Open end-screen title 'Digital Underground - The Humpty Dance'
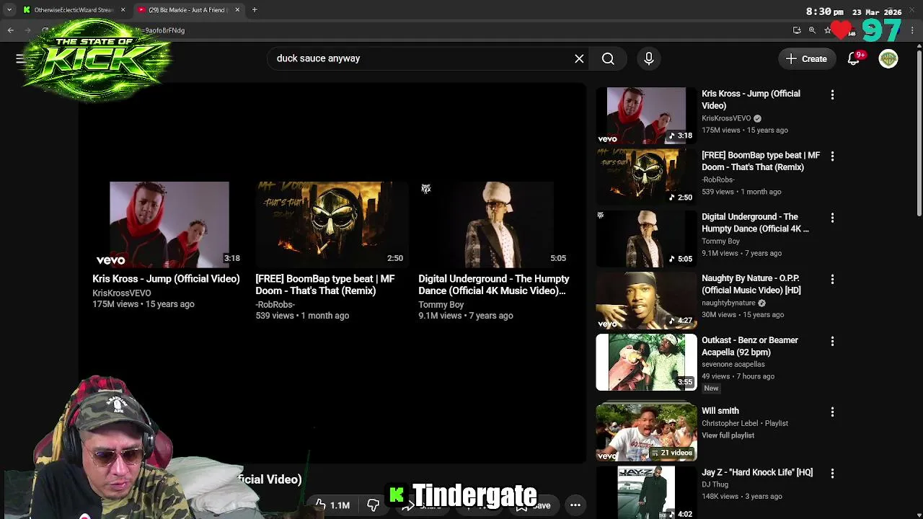The width and height of the screenshot is (923, 519). 494,285
